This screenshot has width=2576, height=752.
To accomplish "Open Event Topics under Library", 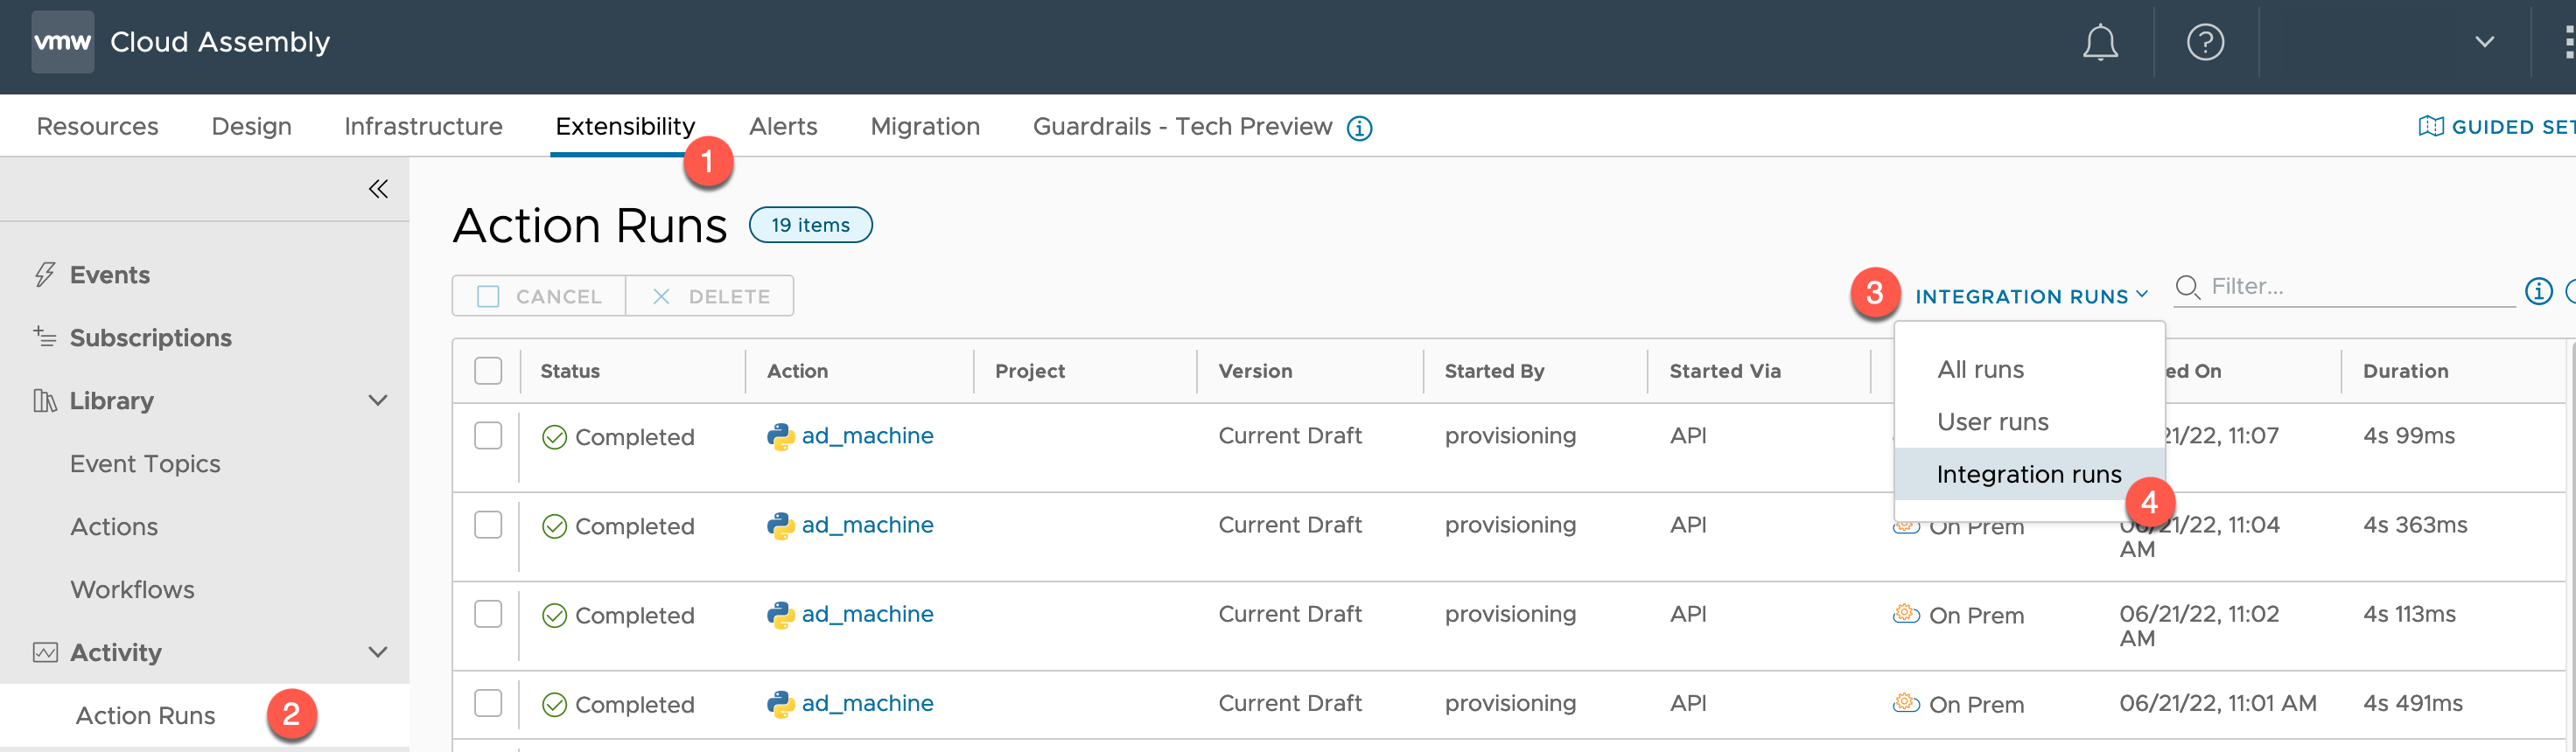I will tap(145, 464).
